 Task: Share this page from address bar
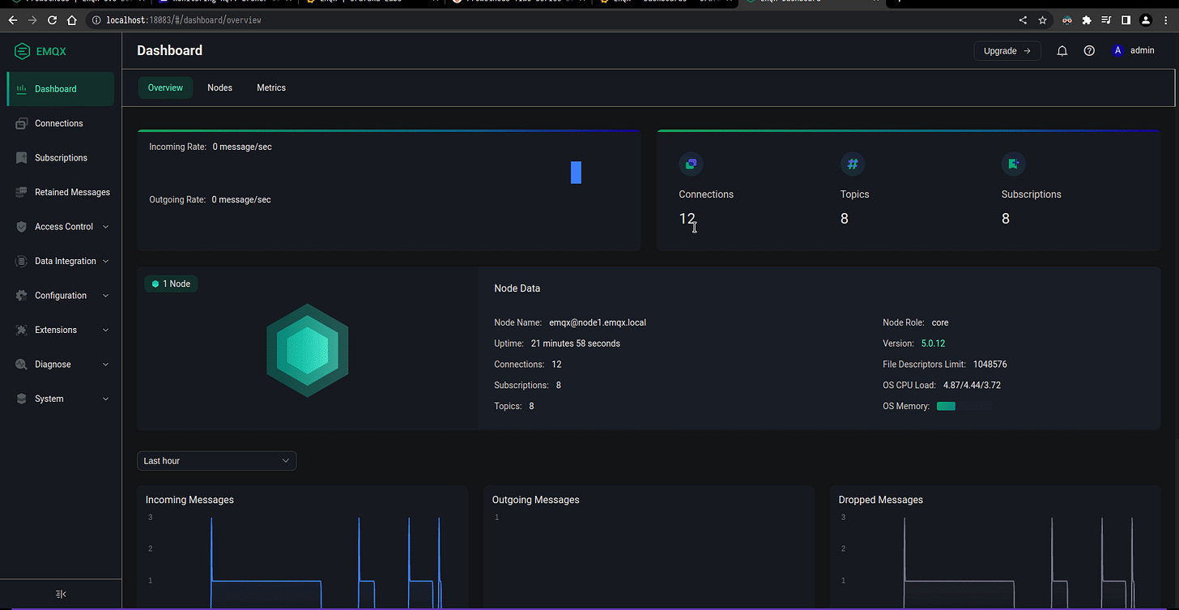tap(1023, 19)
